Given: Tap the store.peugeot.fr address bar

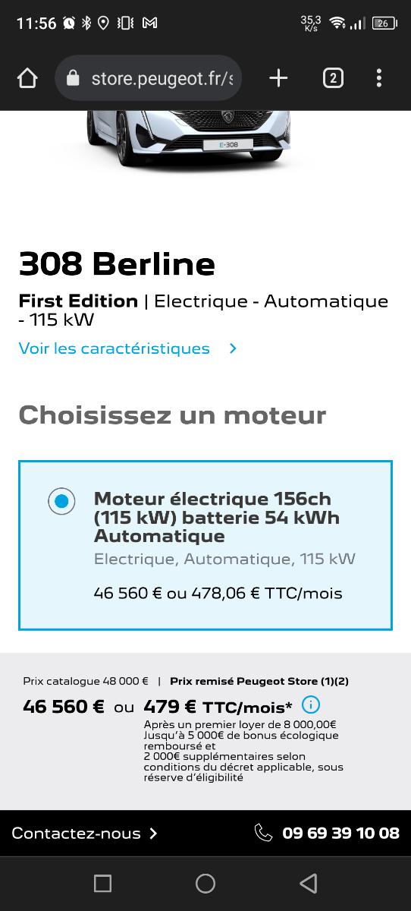Looking at the screenshot, I should [x=149, y=78].
